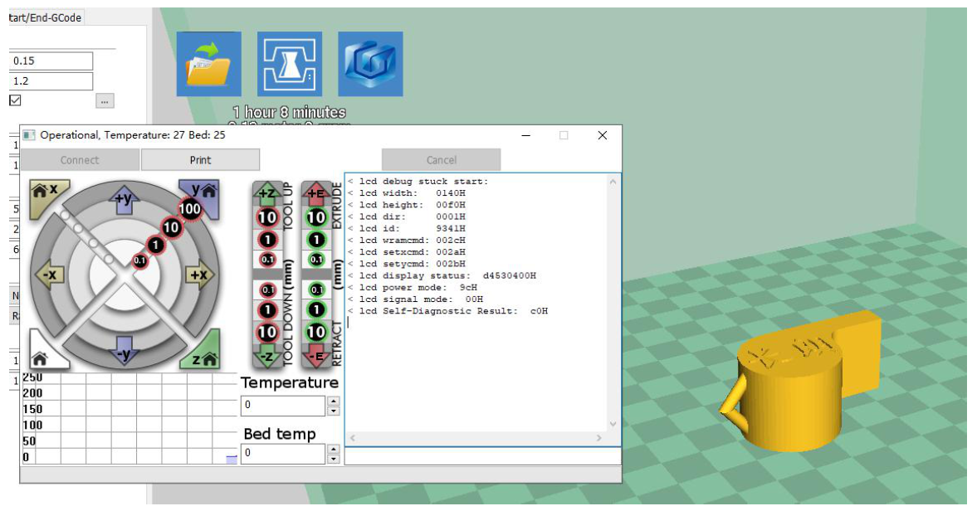Focus the Bed temp input field

tap(283, 454)
